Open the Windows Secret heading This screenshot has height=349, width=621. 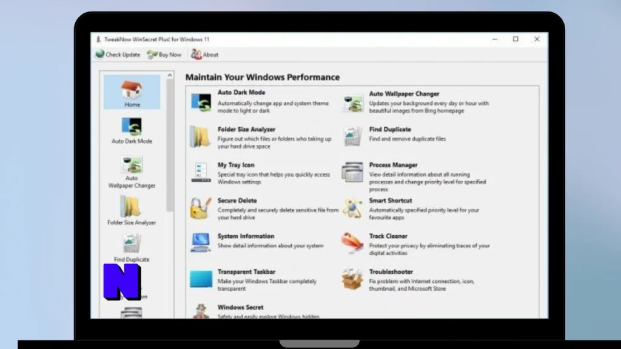pyautogui.click(x=240, y=307)
